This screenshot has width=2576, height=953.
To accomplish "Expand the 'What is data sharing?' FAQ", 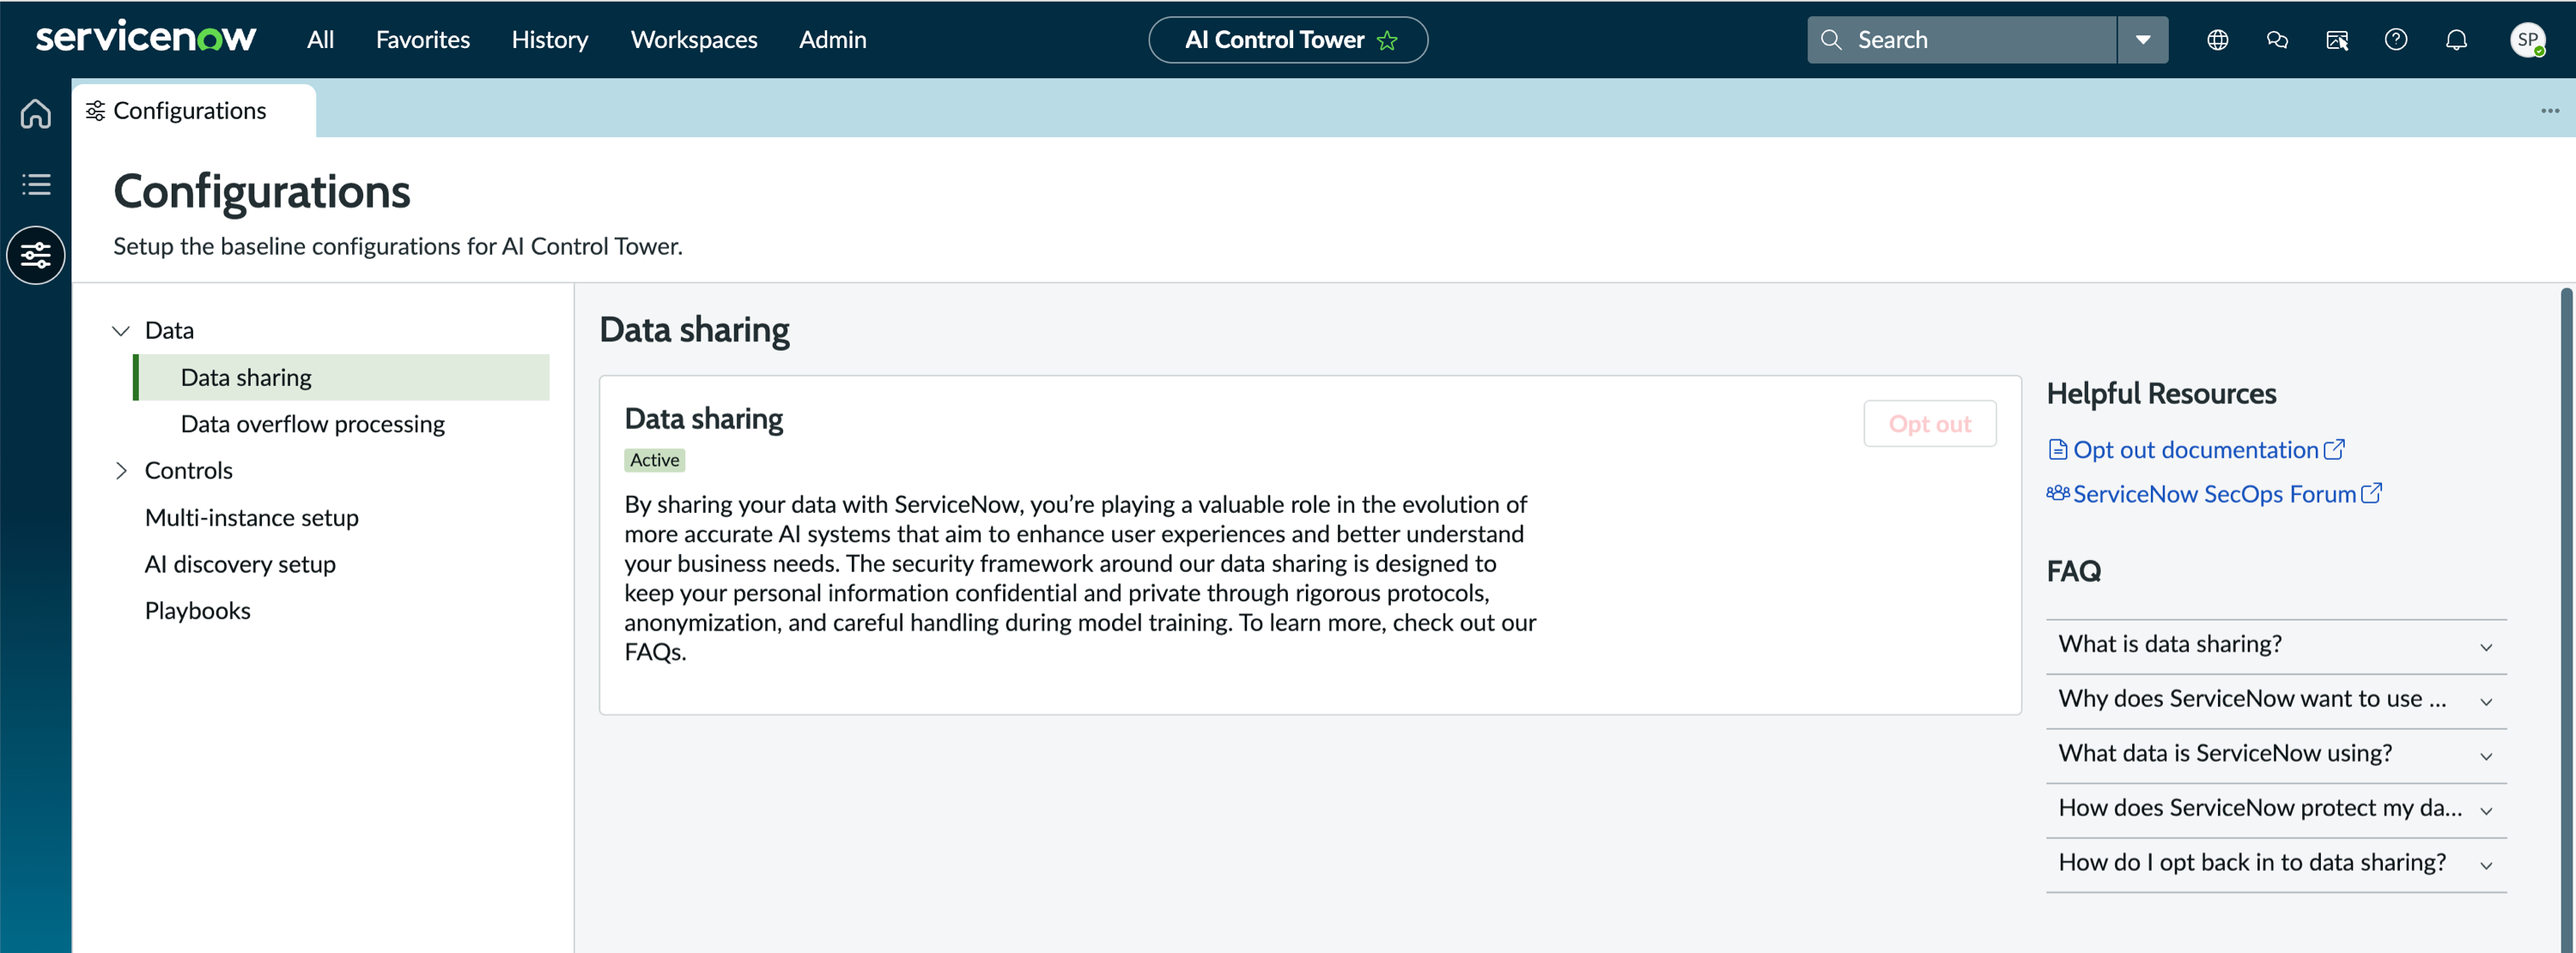I will [x=2276, y=644].
